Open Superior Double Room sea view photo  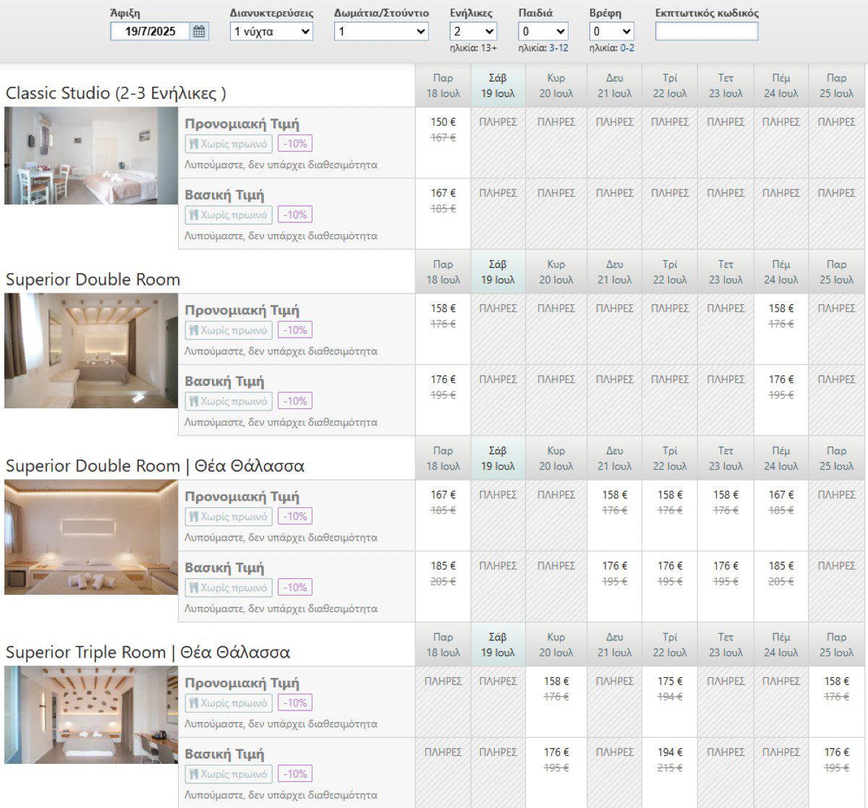(x=91, y=537)
